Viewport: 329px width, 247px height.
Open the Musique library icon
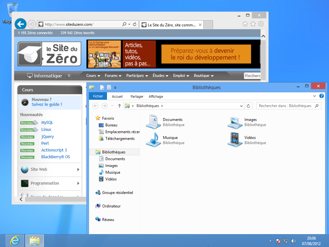click(153, 140)
